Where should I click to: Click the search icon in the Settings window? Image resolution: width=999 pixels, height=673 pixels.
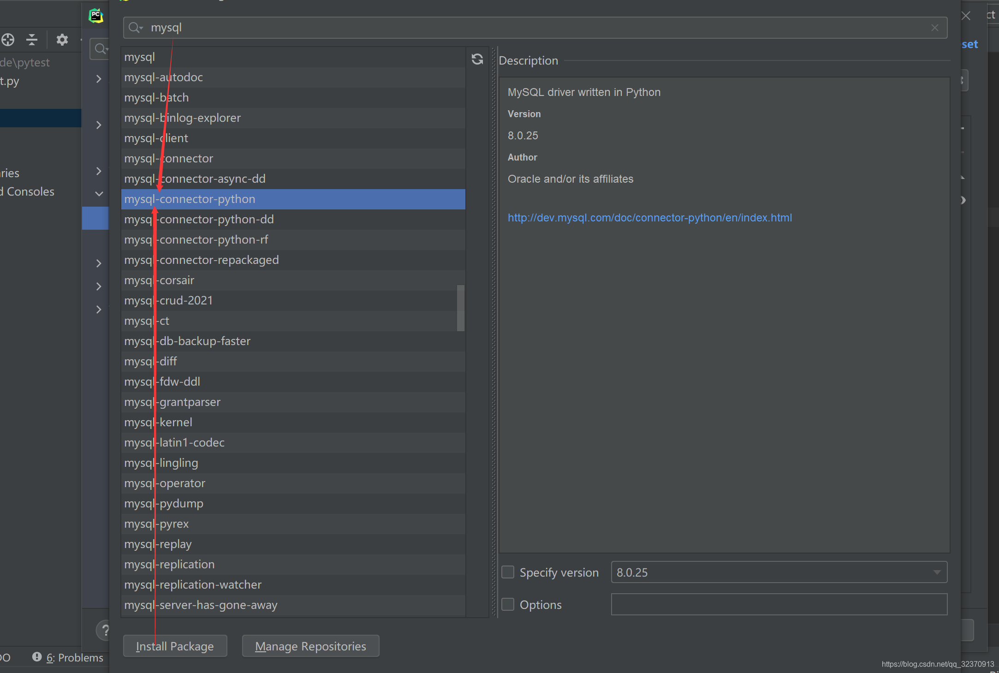(100, 48)
